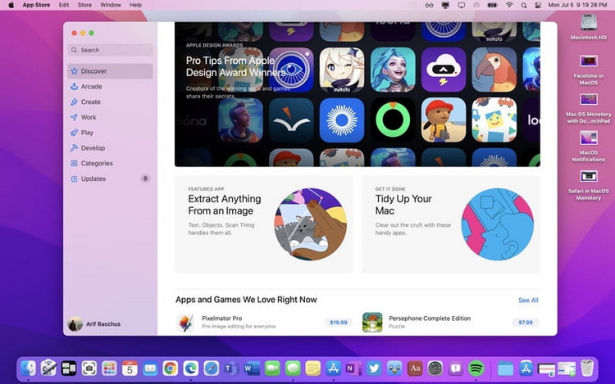615x384 pixels.
Task: Click See All for Apps and Games
Action: point(528,300)
